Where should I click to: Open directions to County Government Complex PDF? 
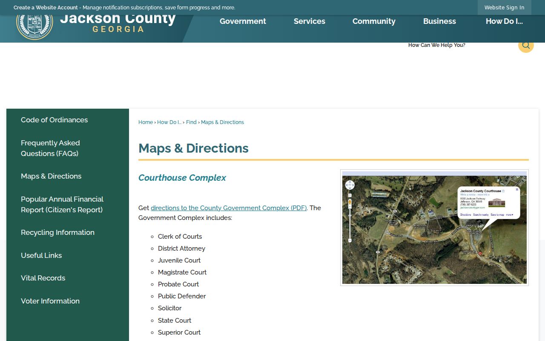[x=229, y=208]
